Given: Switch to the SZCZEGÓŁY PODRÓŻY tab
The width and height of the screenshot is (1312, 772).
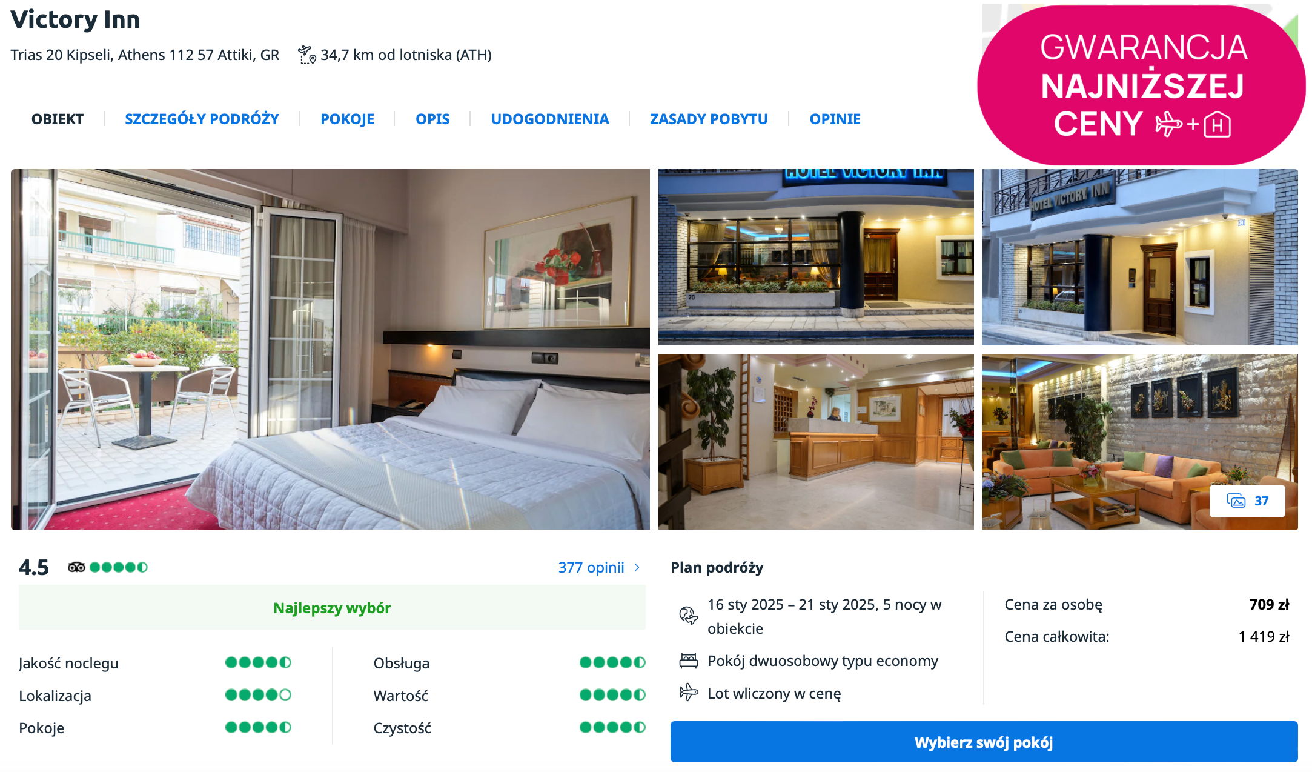Looking at the screenshot, I should point(202,119).
